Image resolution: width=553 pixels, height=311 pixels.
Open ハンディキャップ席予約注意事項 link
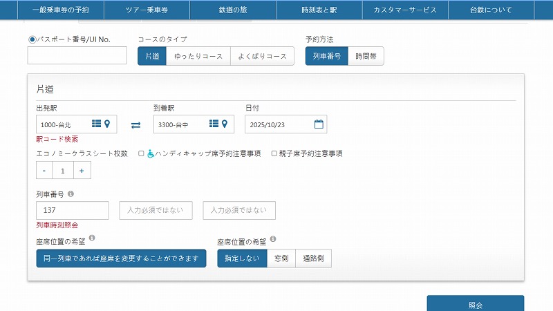pyautogui.click(x=208, y=153)
